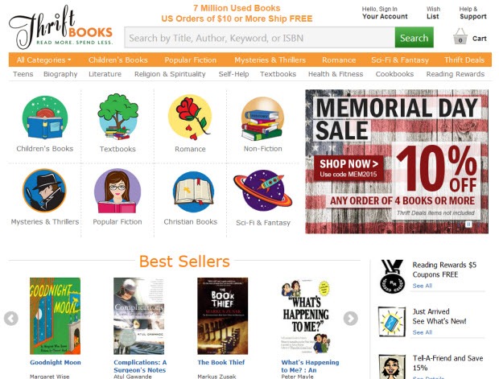Open the Popular Fiction reader icon

click(x=118, y=191)
